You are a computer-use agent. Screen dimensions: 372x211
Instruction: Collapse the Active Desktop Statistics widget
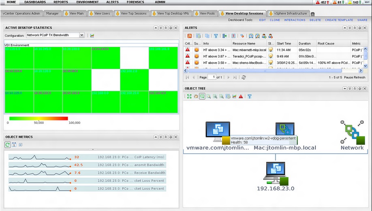156,28
